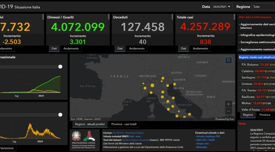Select Dati tab under Totale casi
The image size is (275, 152).
183,49
